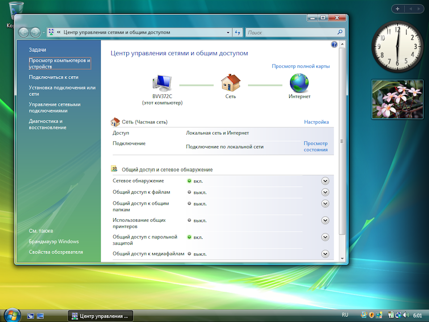This screenshot has height=322, width=429.
Task: Click the vertical scrollbar thumb
Action: click(x=342, y=141)
